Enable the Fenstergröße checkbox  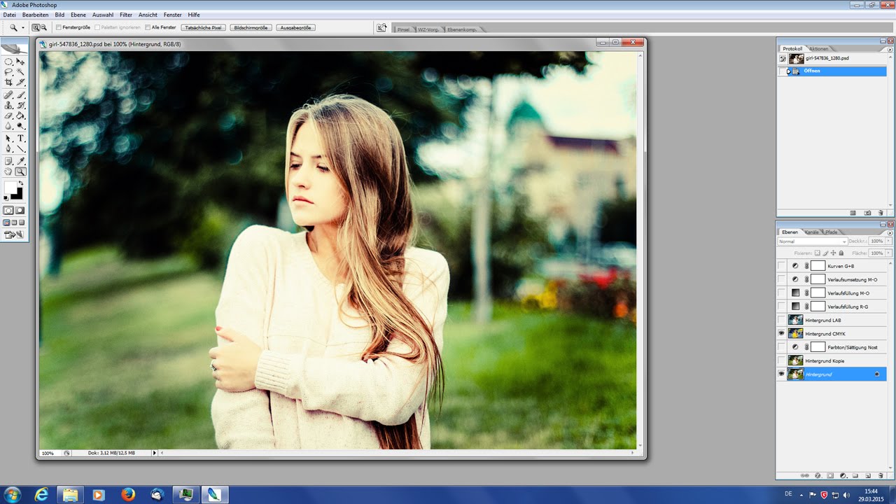click(58, 27)
